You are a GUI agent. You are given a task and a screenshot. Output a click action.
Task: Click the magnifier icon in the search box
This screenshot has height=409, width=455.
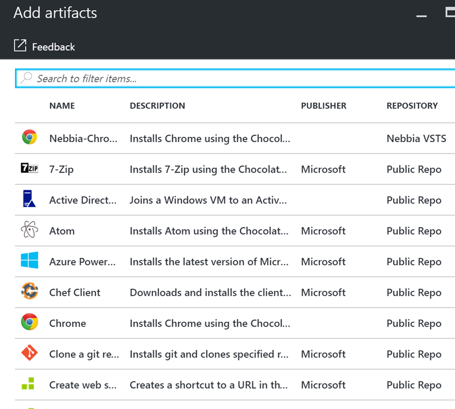26,78
